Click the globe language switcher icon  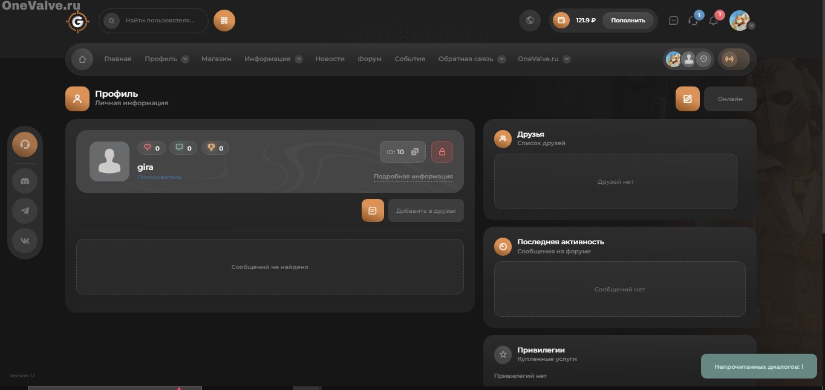(530, 21)
